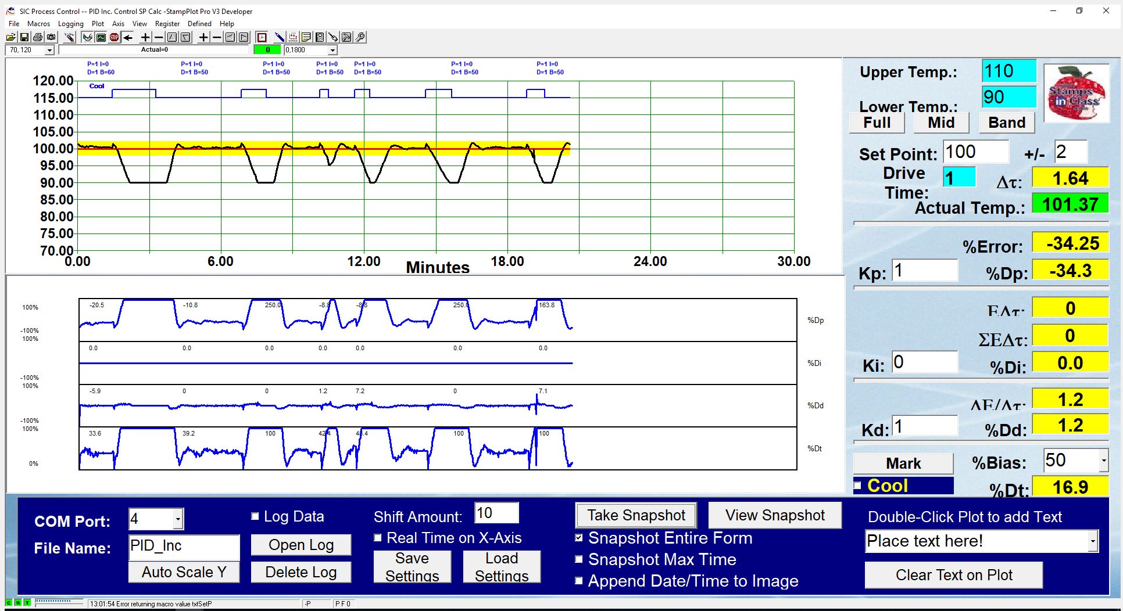Click the save floppy disk toolbar icon
The height and width of the screenshot is (611, 1123).
click(x=24, y=37)
